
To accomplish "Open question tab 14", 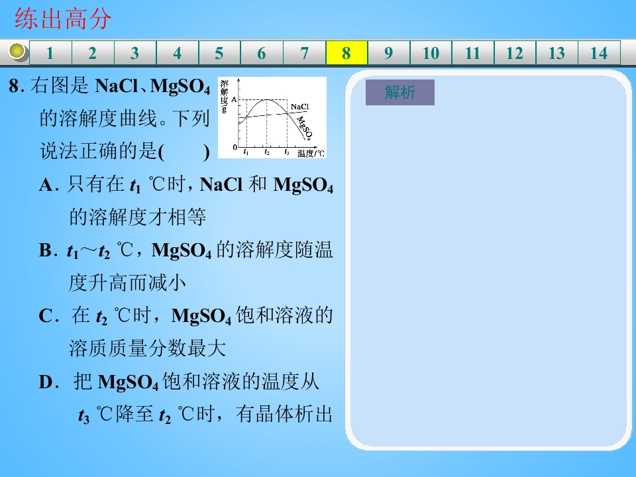I will point(600,53).
